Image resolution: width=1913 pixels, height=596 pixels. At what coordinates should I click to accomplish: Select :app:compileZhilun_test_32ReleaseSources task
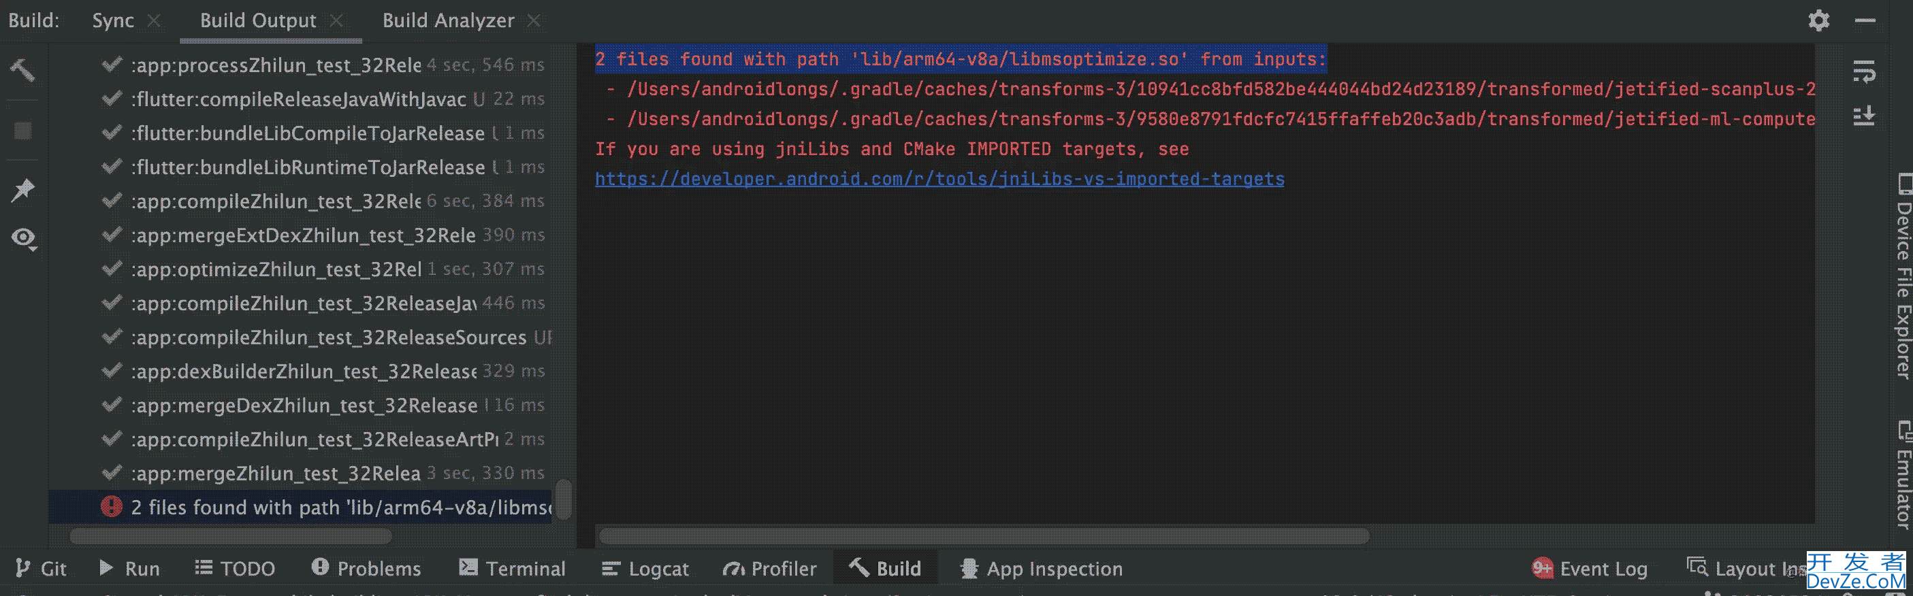(x=300, y=337)
